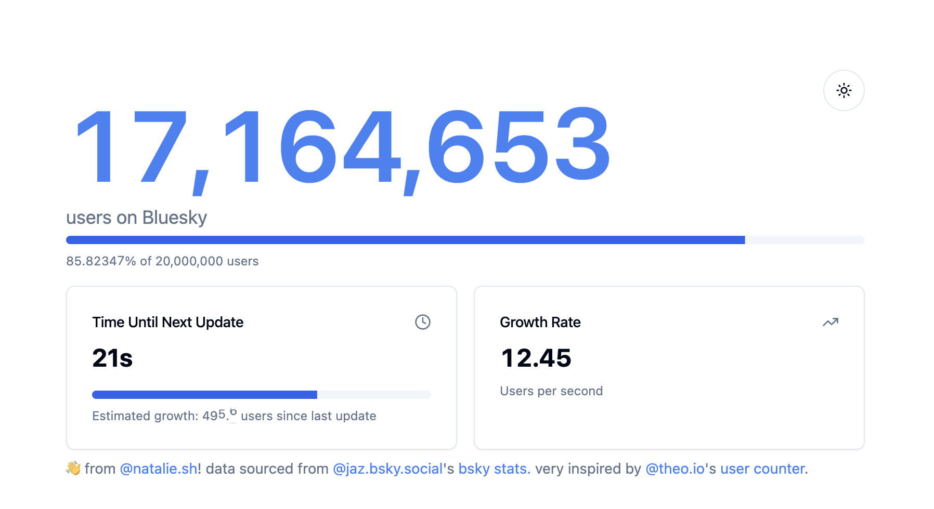The height and width of the screenshot is (509, 934).
Task: Click the Growth Rate card heading
Action: pos(540,322)
